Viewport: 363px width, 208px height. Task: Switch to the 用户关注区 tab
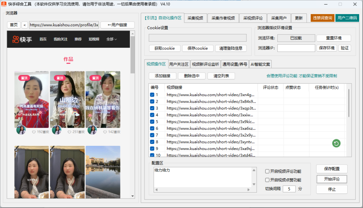pos(178,64)
